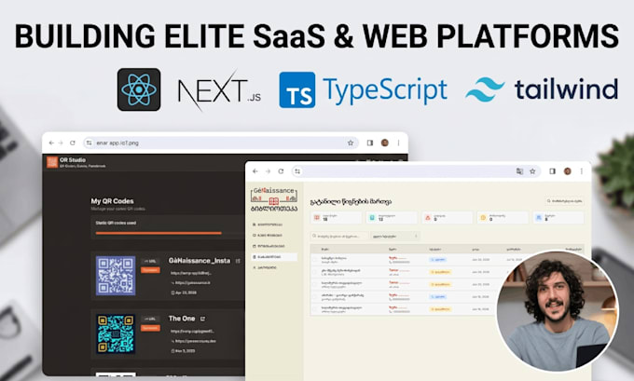Click the blue people stat card showing 8
The image size is (634, 381).
coord(558,217)
